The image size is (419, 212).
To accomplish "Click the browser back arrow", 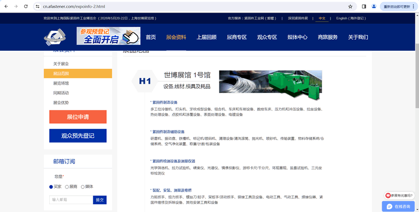I will [6, 6].
